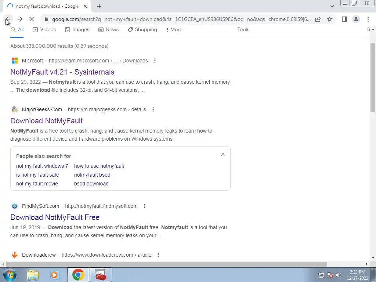Open the red toolbox taskbar app
This screenshot has height=282, width=376.
(101, 275)
